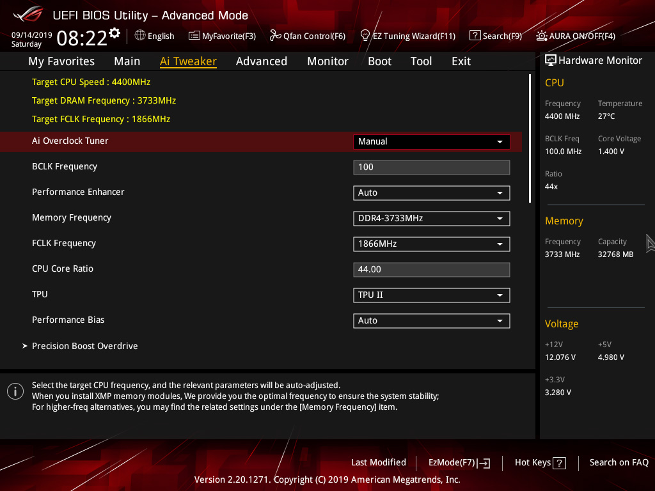Click the Hardware Monitor screen icon
The image size is (655, 491).
[x=551, y=60]
